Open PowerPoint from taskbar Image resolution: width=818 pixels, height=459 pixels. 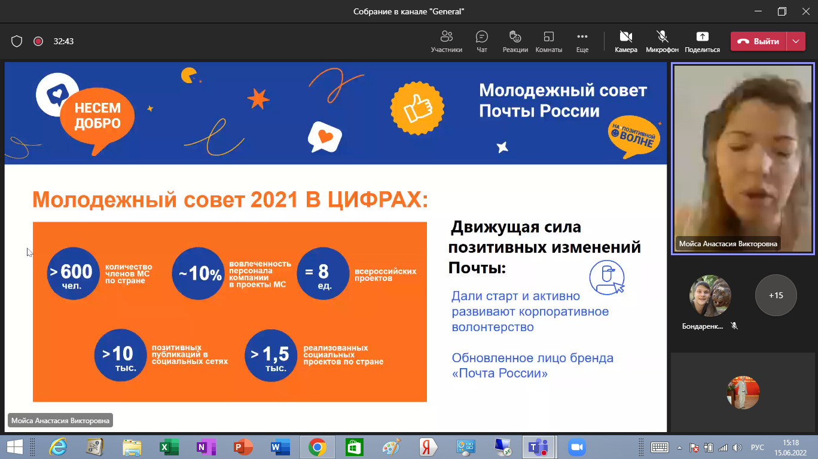[243, 446]
